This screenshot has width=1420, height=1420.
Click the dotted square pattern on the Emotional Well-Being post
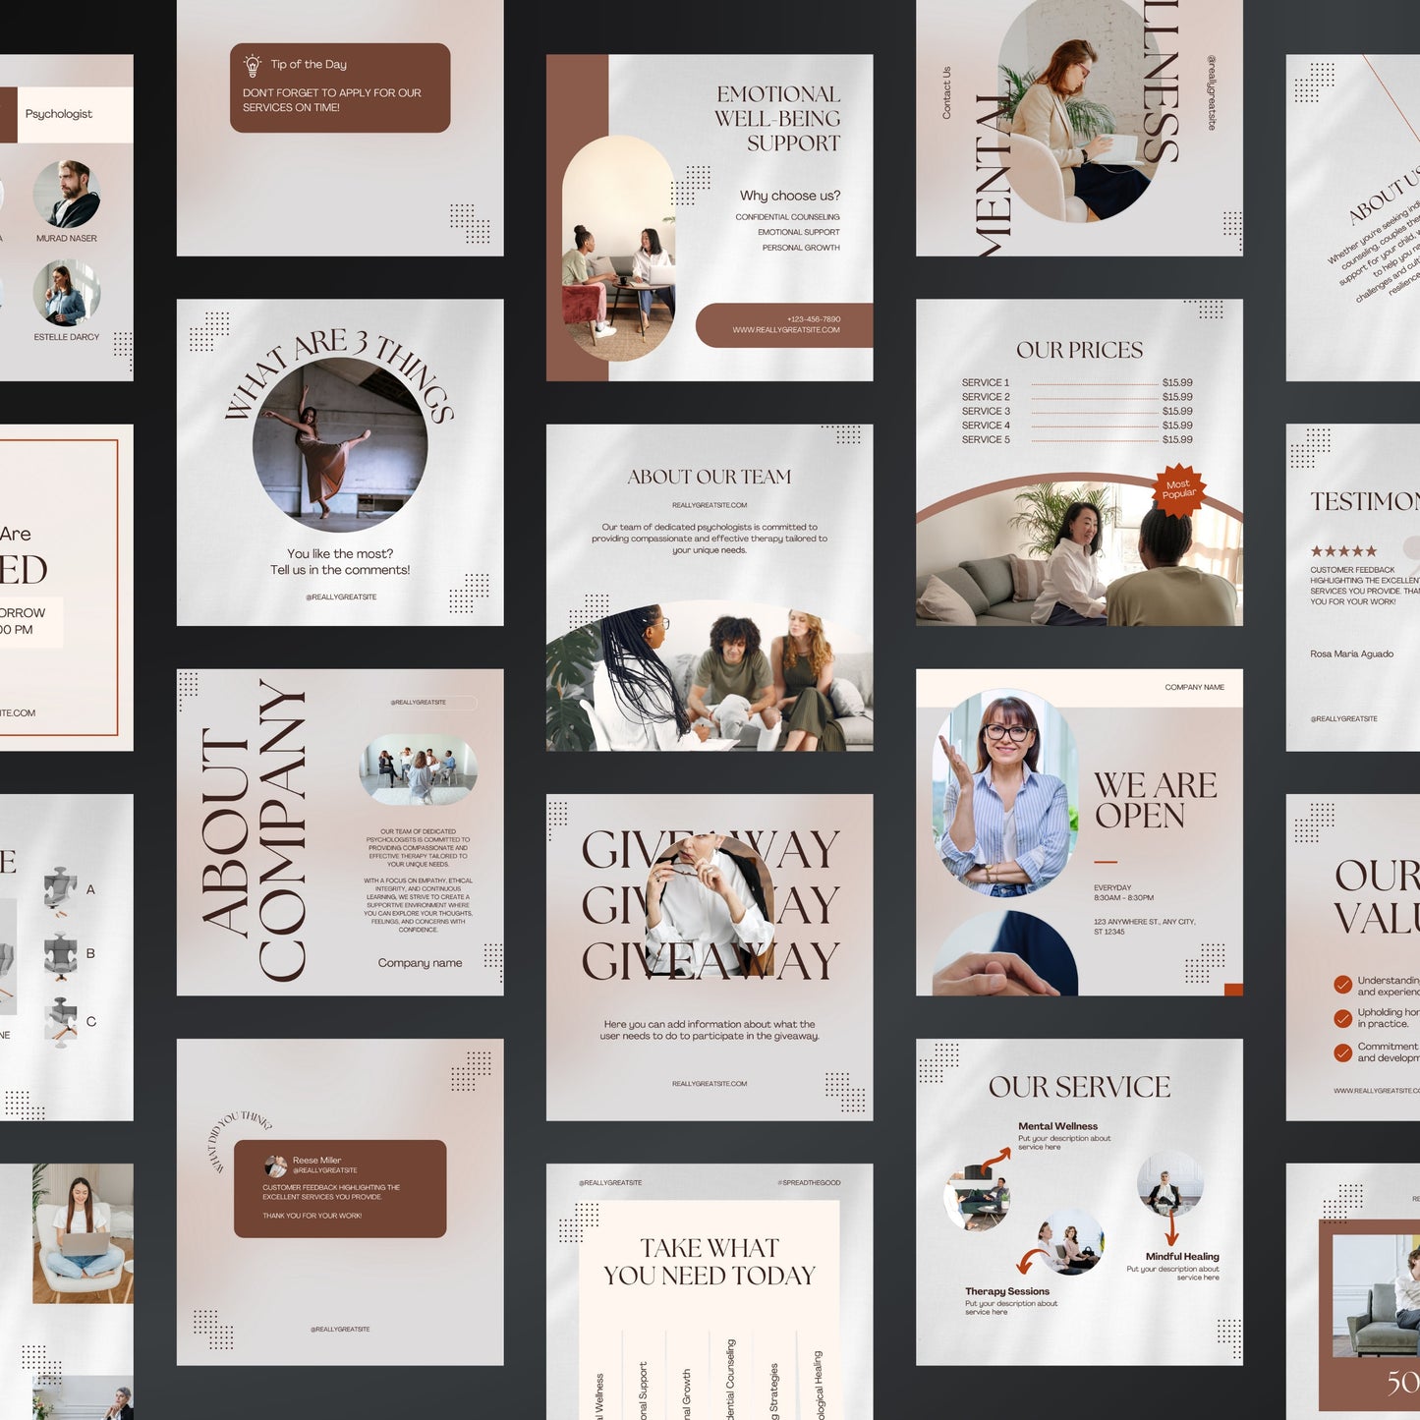691,186
